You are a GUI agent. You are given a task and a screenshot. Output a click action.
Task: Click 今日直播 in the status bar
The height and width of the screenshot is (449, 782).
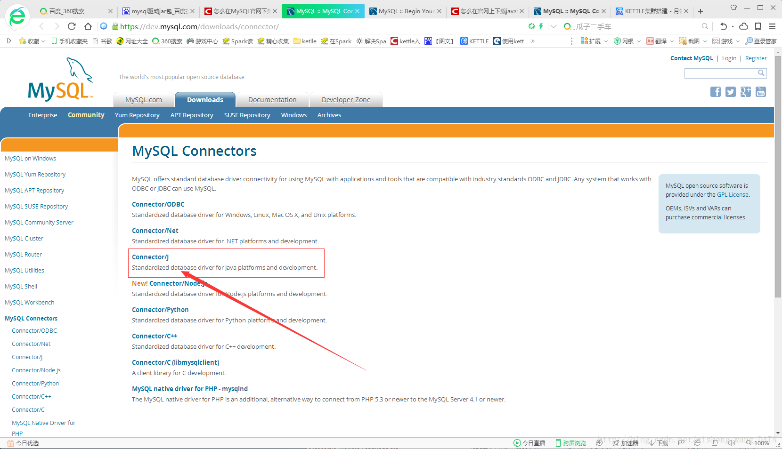pos(529,443)
